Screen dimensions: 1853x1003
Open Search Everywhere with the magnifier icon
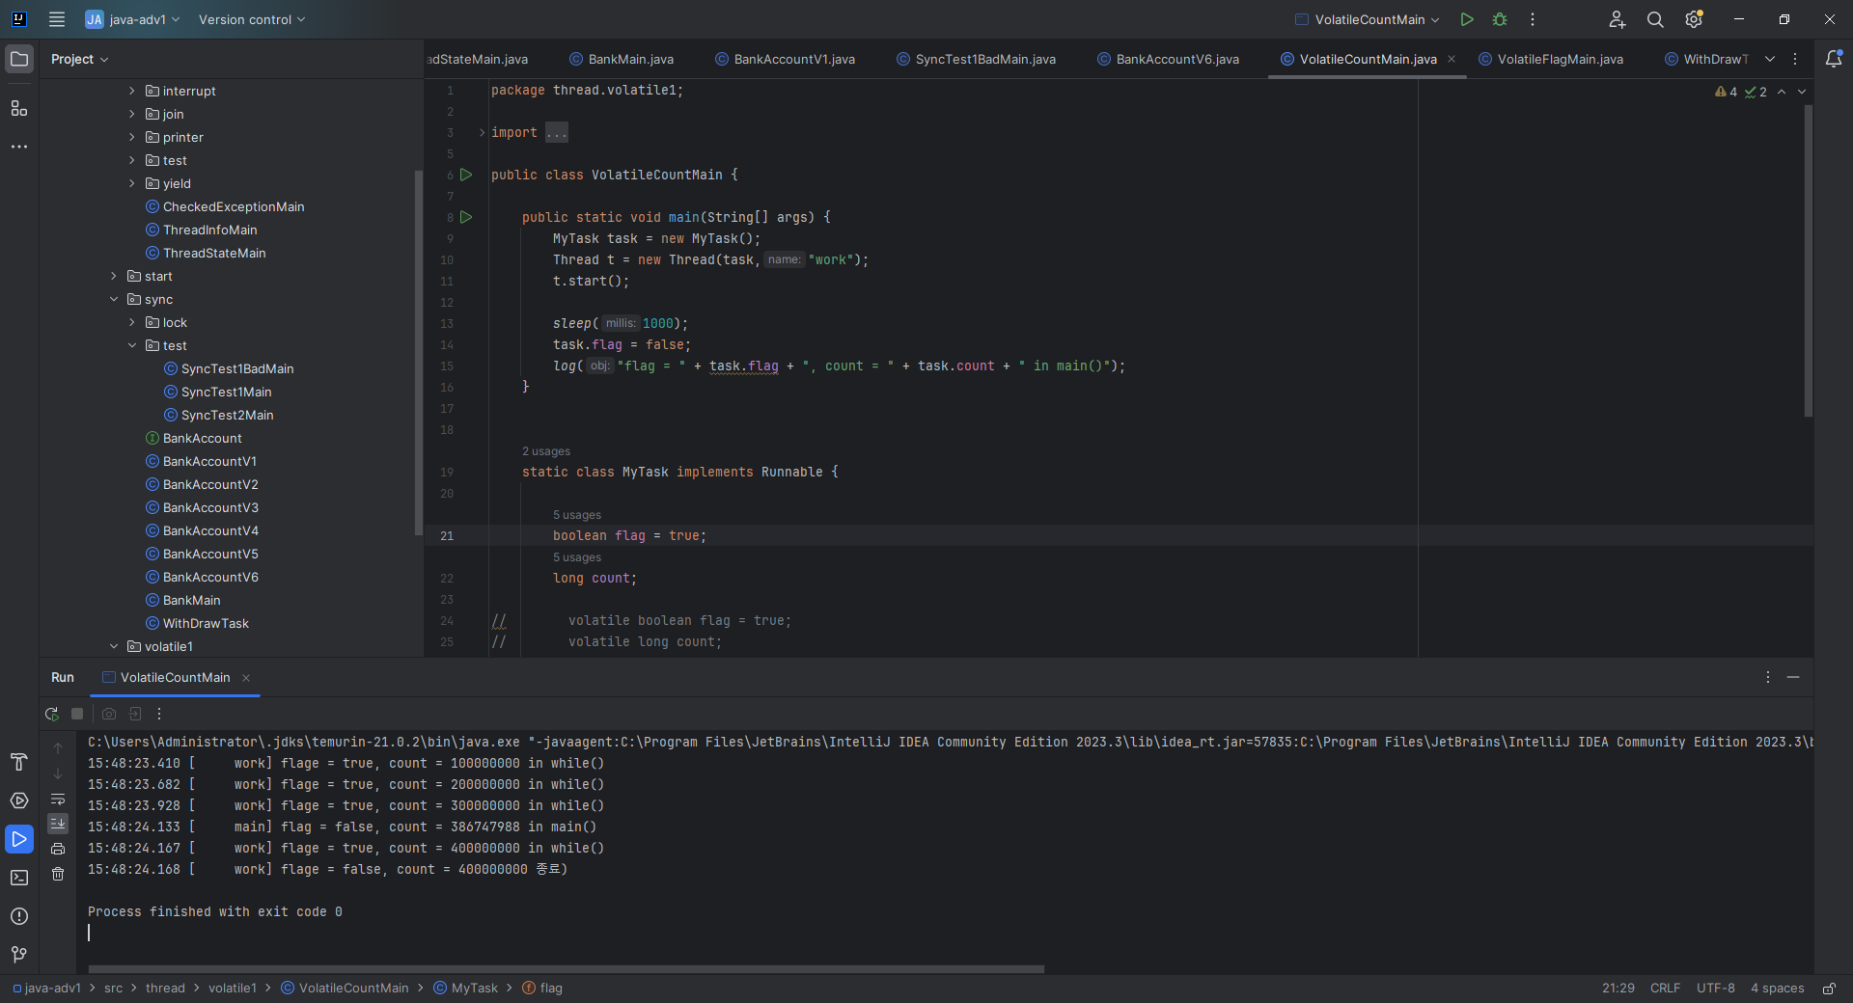(x=1655, y=19)
